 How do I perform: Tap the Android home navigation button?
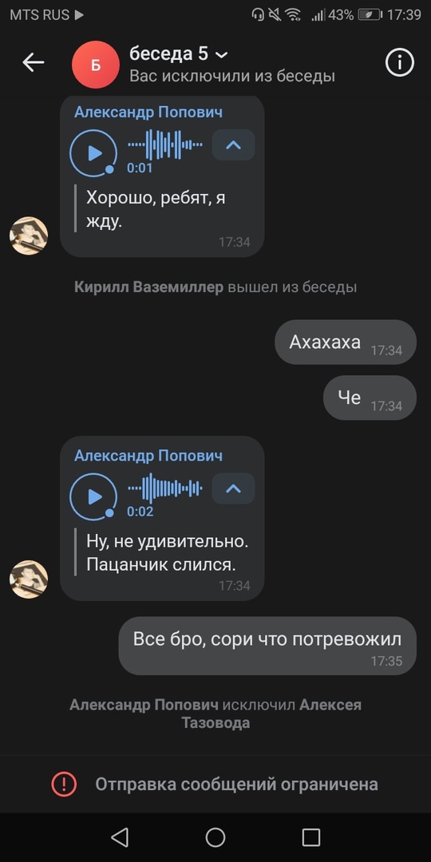[x=215, y=837]
